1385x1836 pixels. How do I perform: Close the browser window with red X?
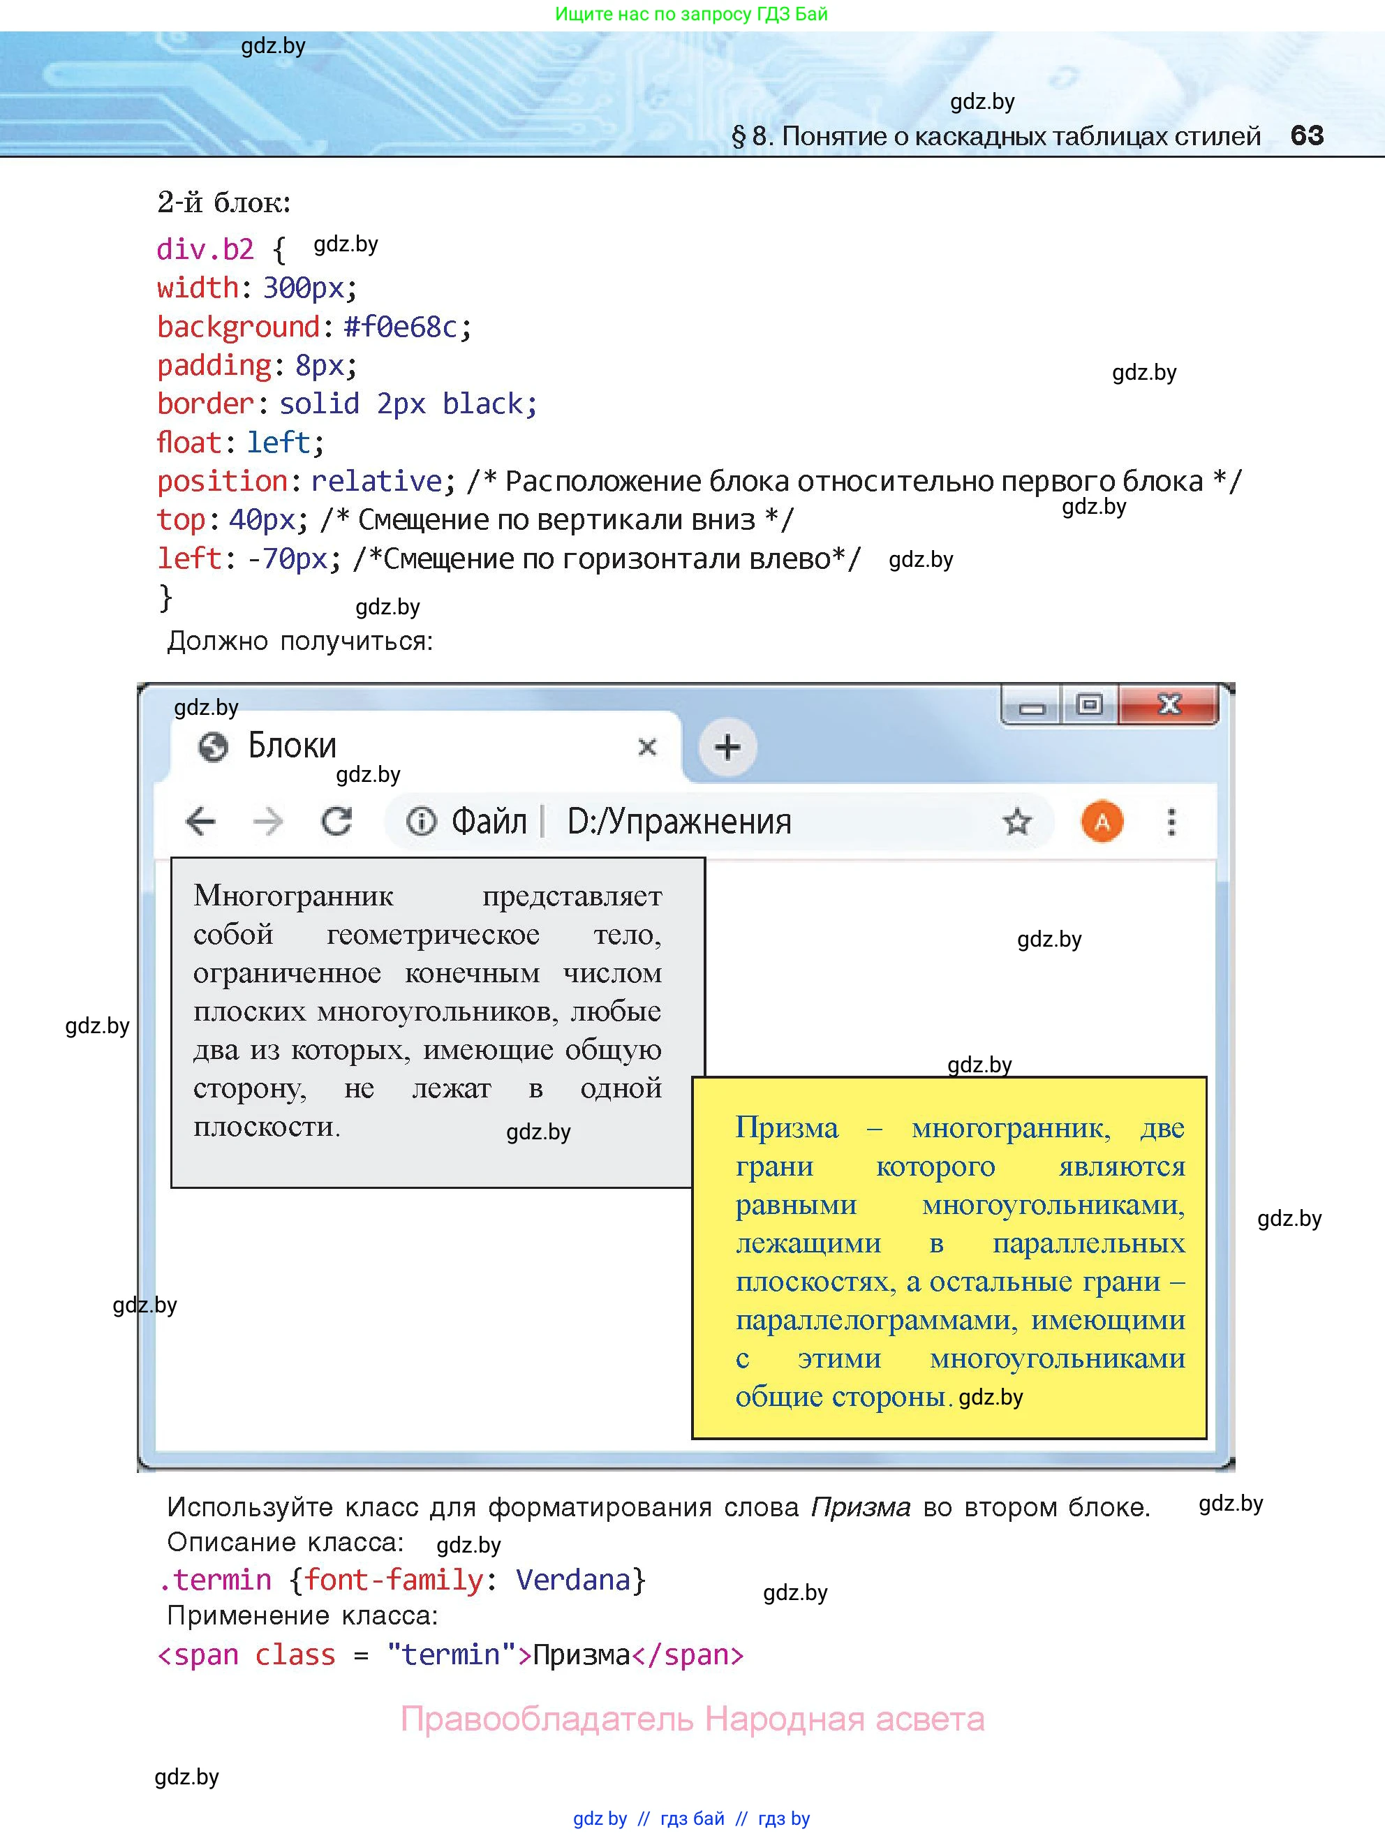[1169, 704]
